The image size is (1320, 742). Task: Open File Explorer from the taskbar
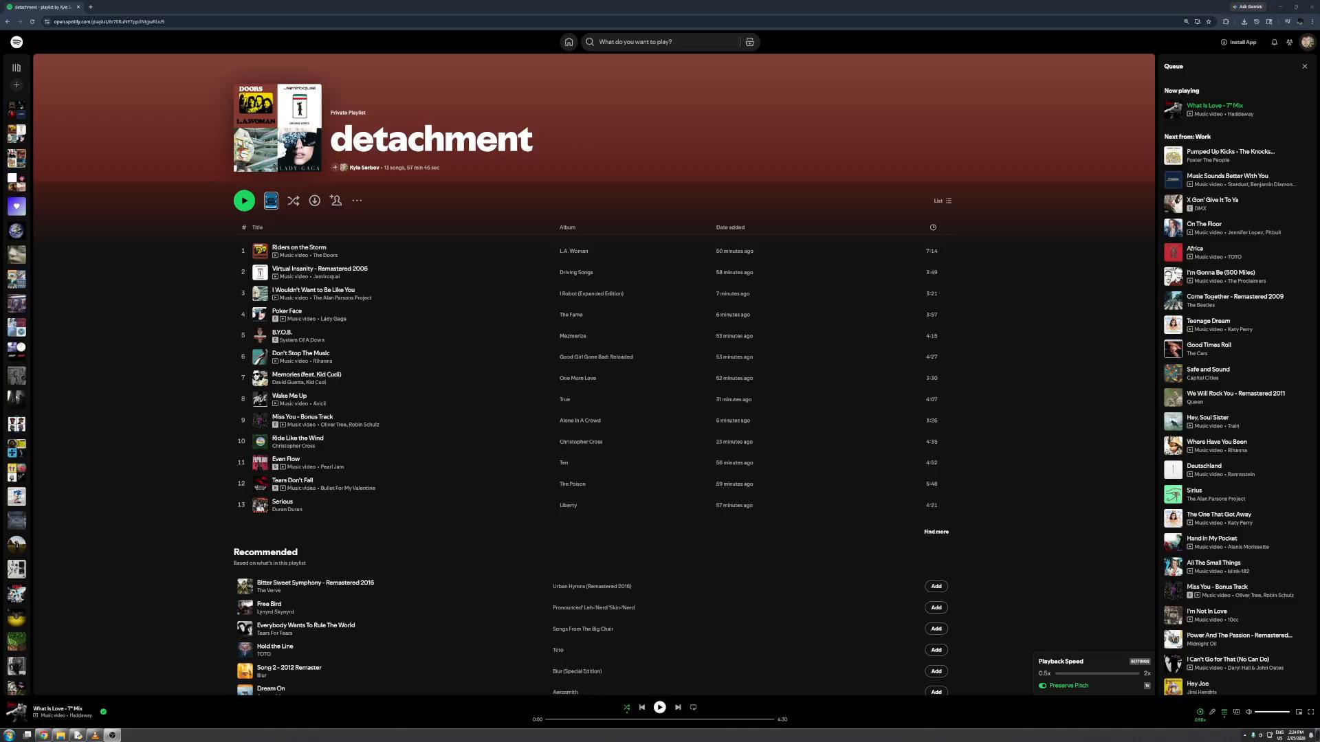(60, 735)
